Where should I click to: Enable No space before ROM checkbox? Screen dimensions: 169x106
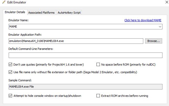pyautogui.click(x=98, y=65)
